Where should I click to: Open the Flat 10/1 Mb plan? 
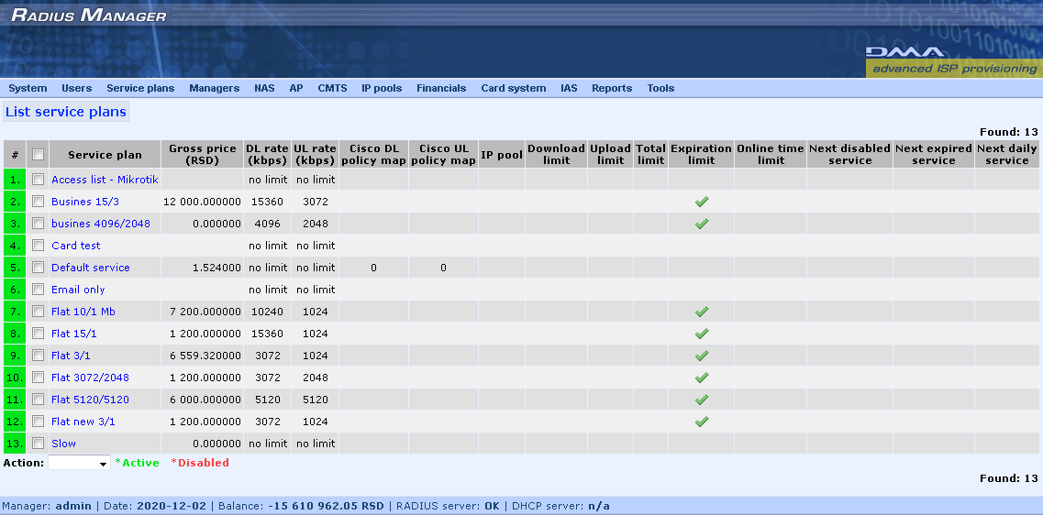click(x=83, y=311)
